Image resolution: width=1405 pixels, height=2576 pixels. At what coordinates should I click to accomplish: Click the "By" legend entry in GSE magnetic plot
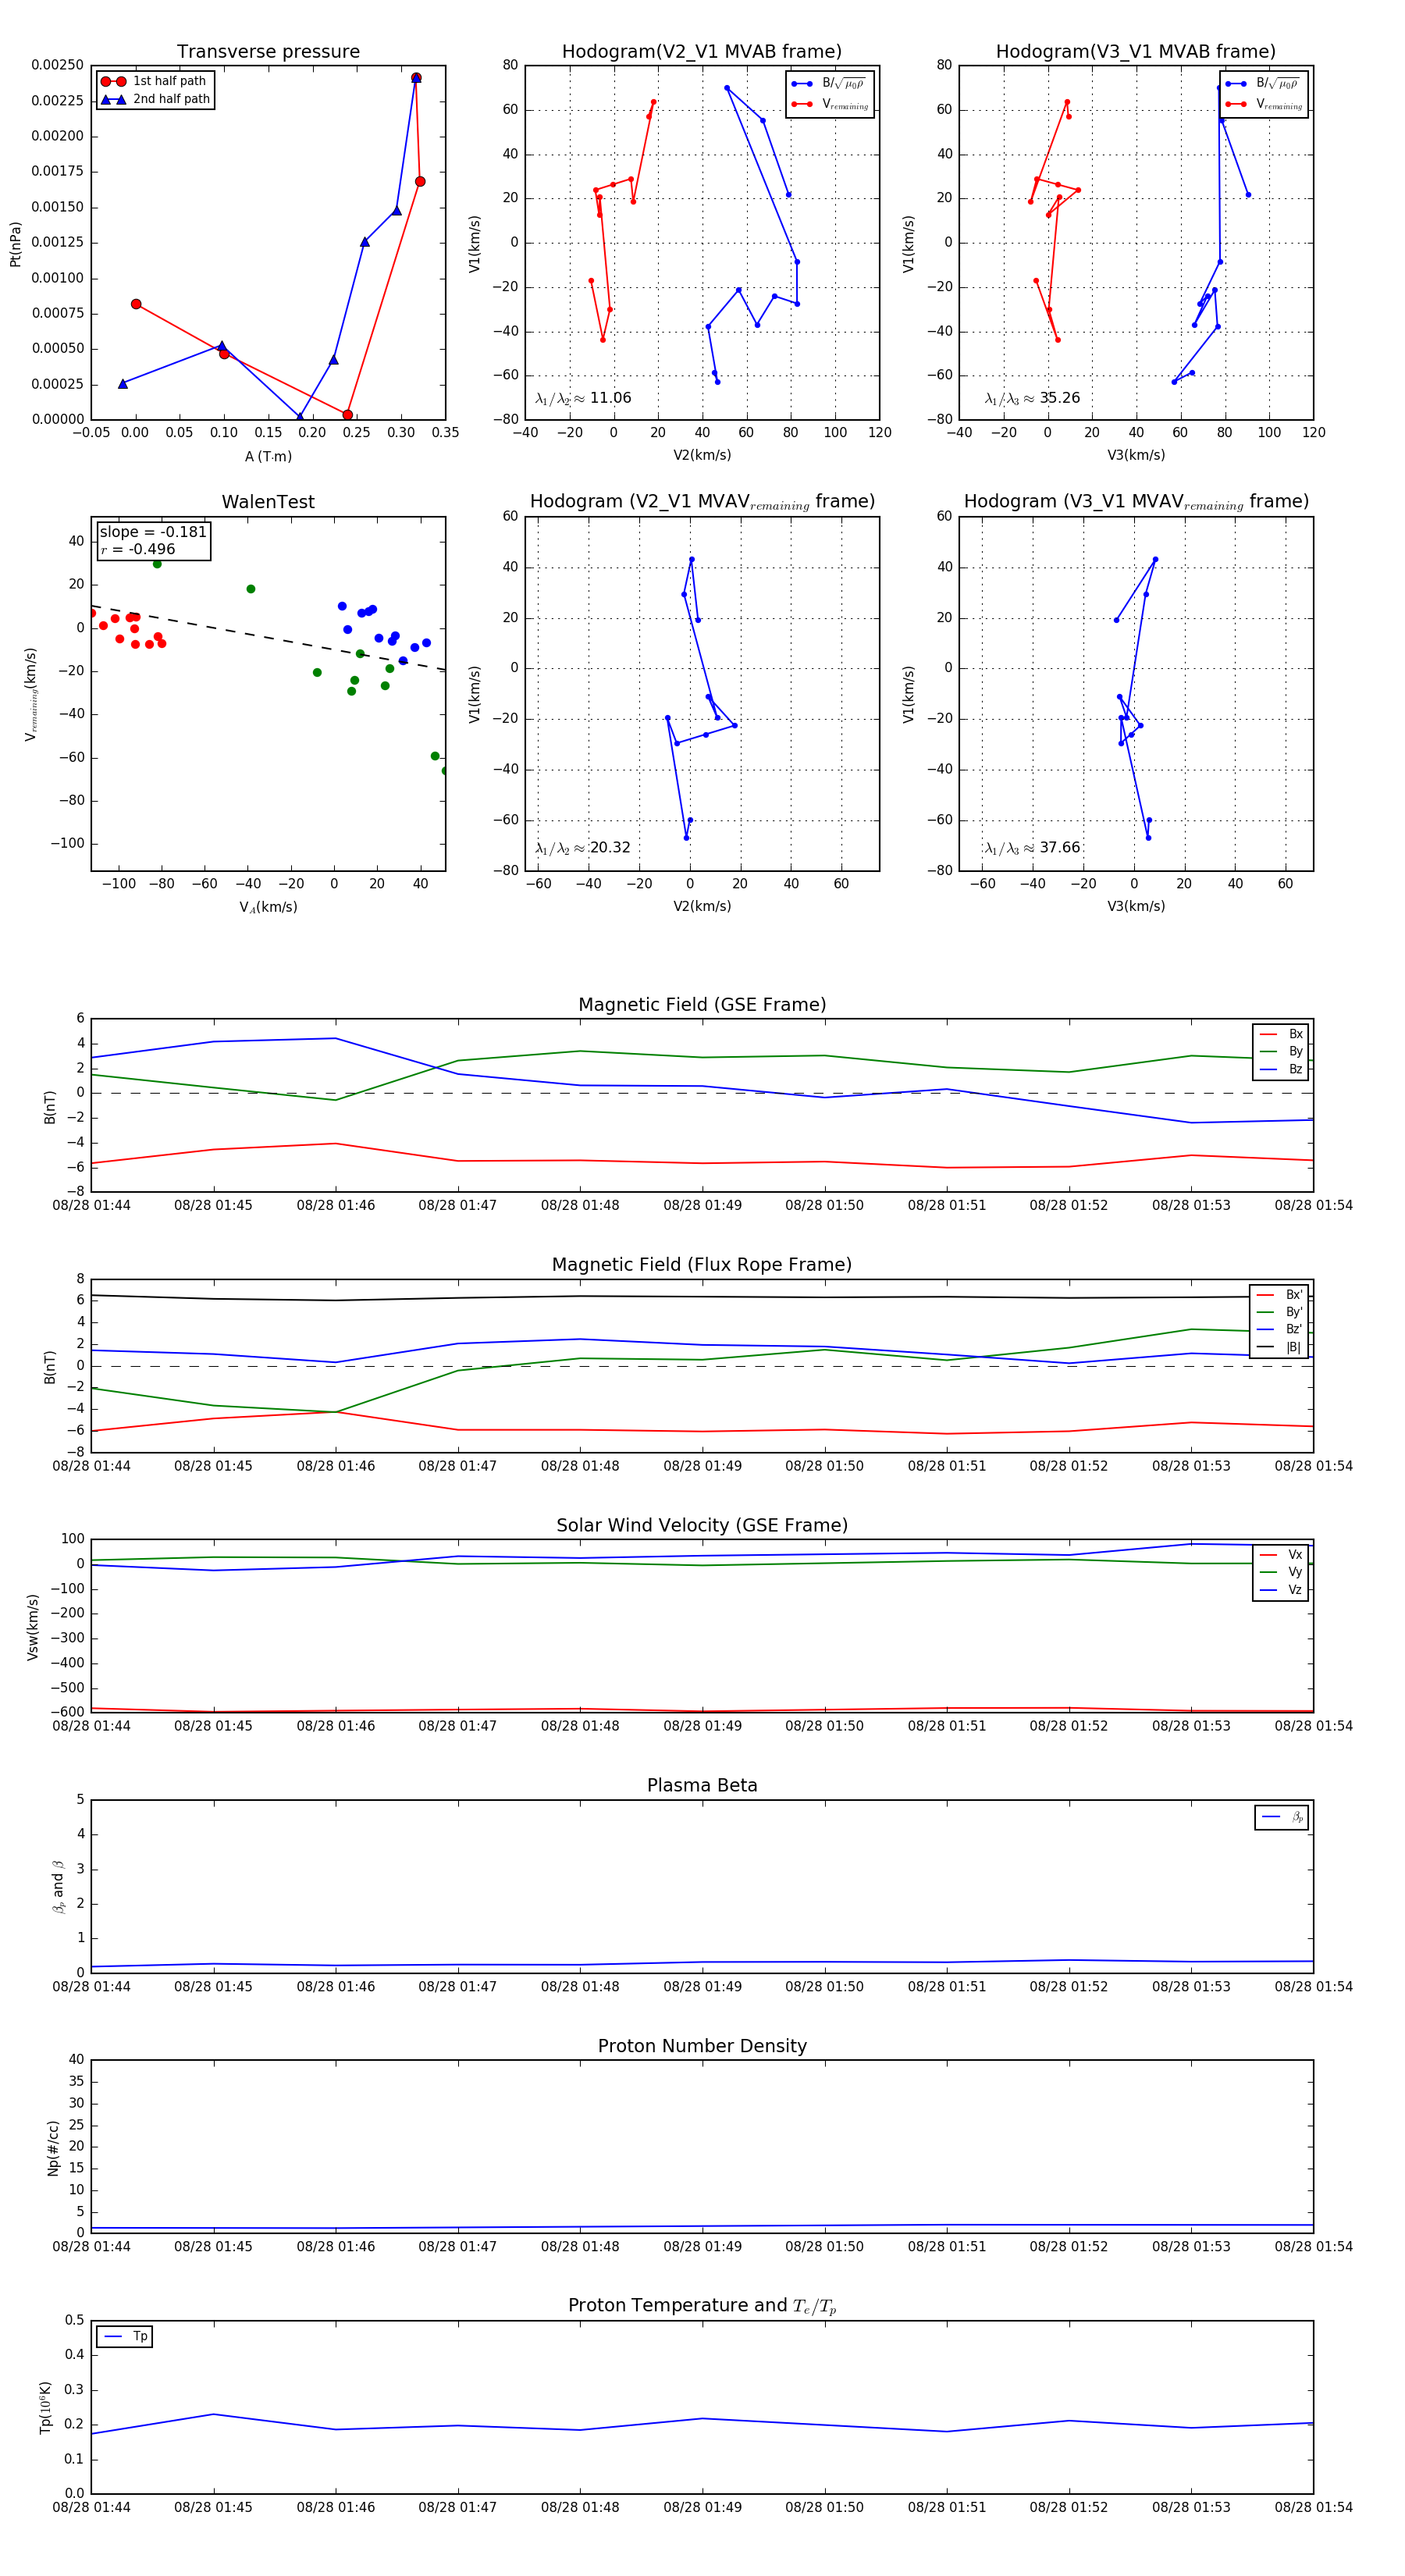pos(1281,1051)
